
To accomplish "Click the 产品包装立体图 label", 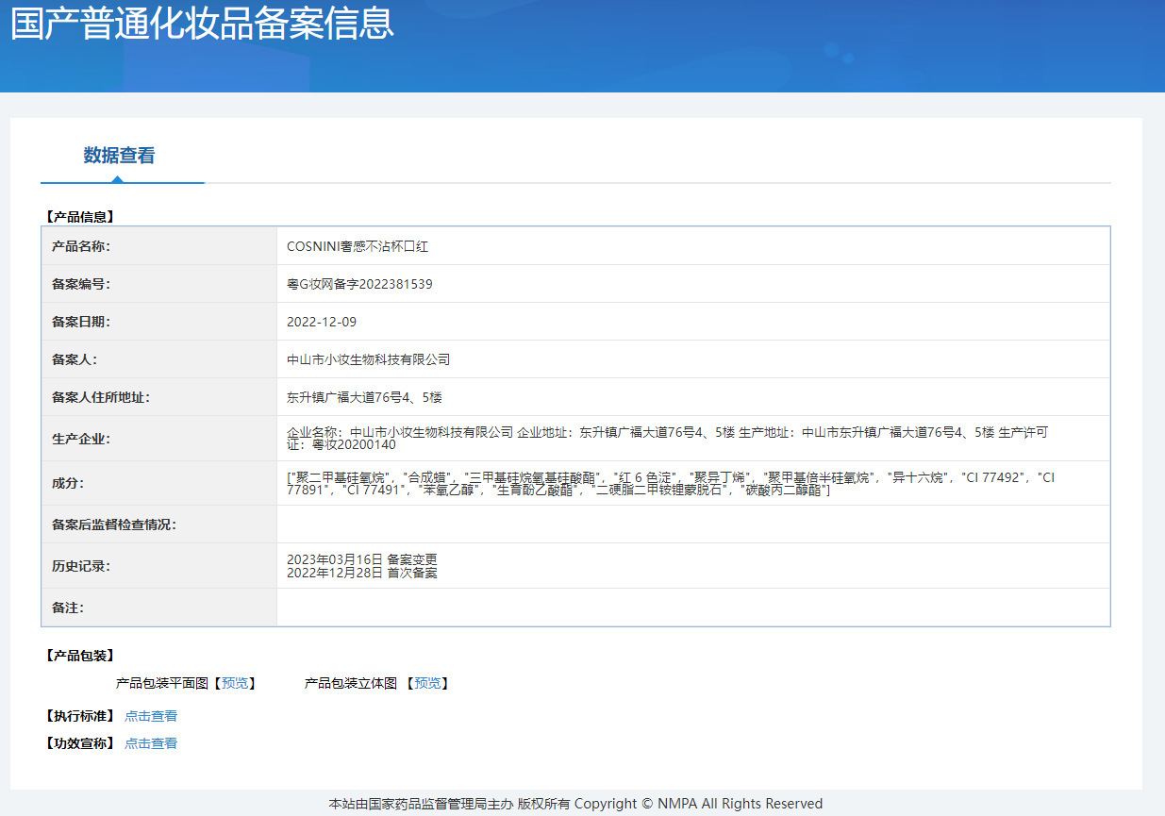I will (x=351, y=683).
